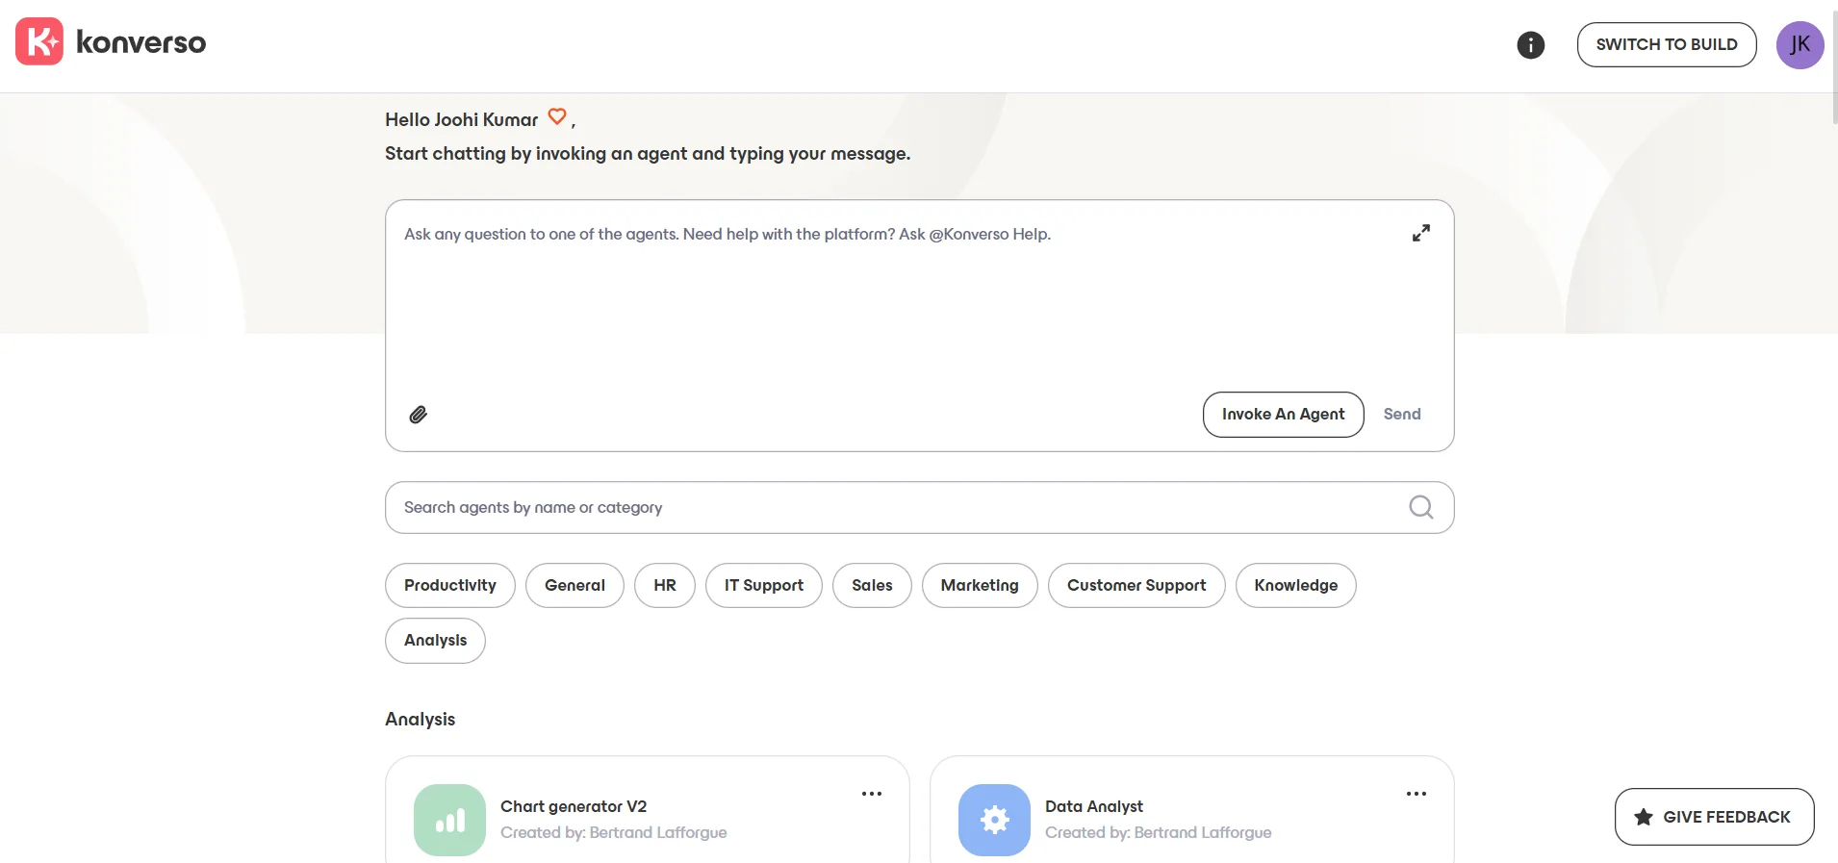This screenshot has height=863, width=1838.
Task: Open the Chart generator V2 options menu
Action: [x=872, y=794]
